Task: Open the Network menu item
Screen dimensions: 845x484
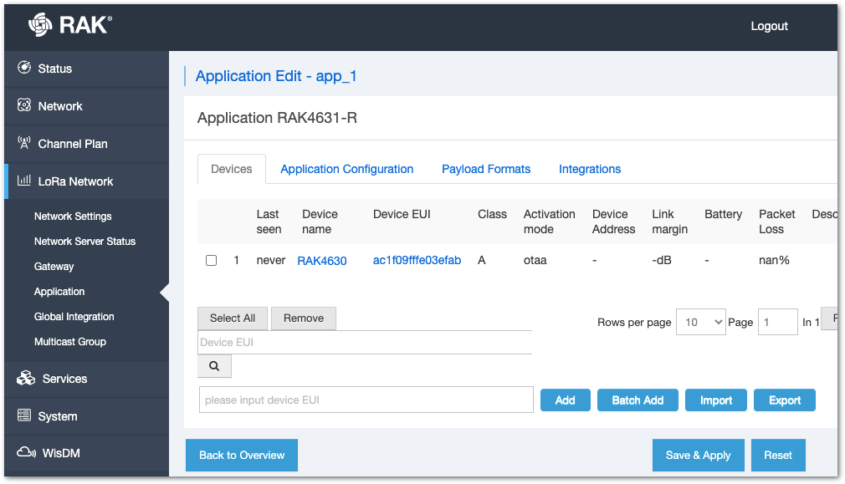Action: click(x=87, y=106)
